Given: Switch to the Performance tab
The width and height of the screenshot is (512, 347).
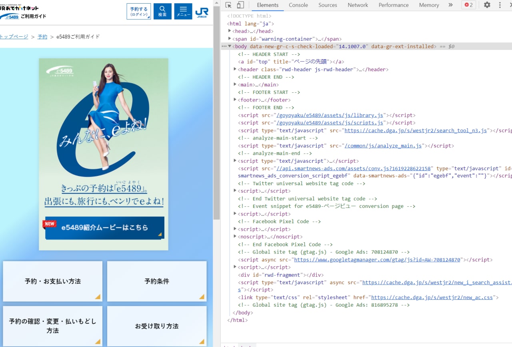Looking at the screenshot, I should [x=394, y=5].
